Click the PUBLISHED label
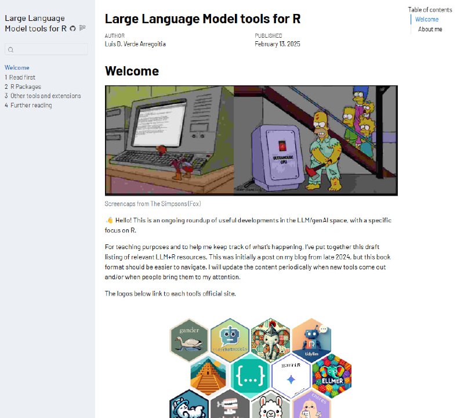464x418 pixels. click(x=269, y=36)
